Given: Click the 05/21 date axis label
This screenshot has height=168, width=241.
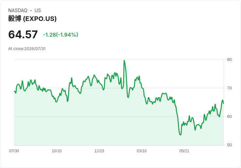Looking at the screenshot, I should 184,151.
